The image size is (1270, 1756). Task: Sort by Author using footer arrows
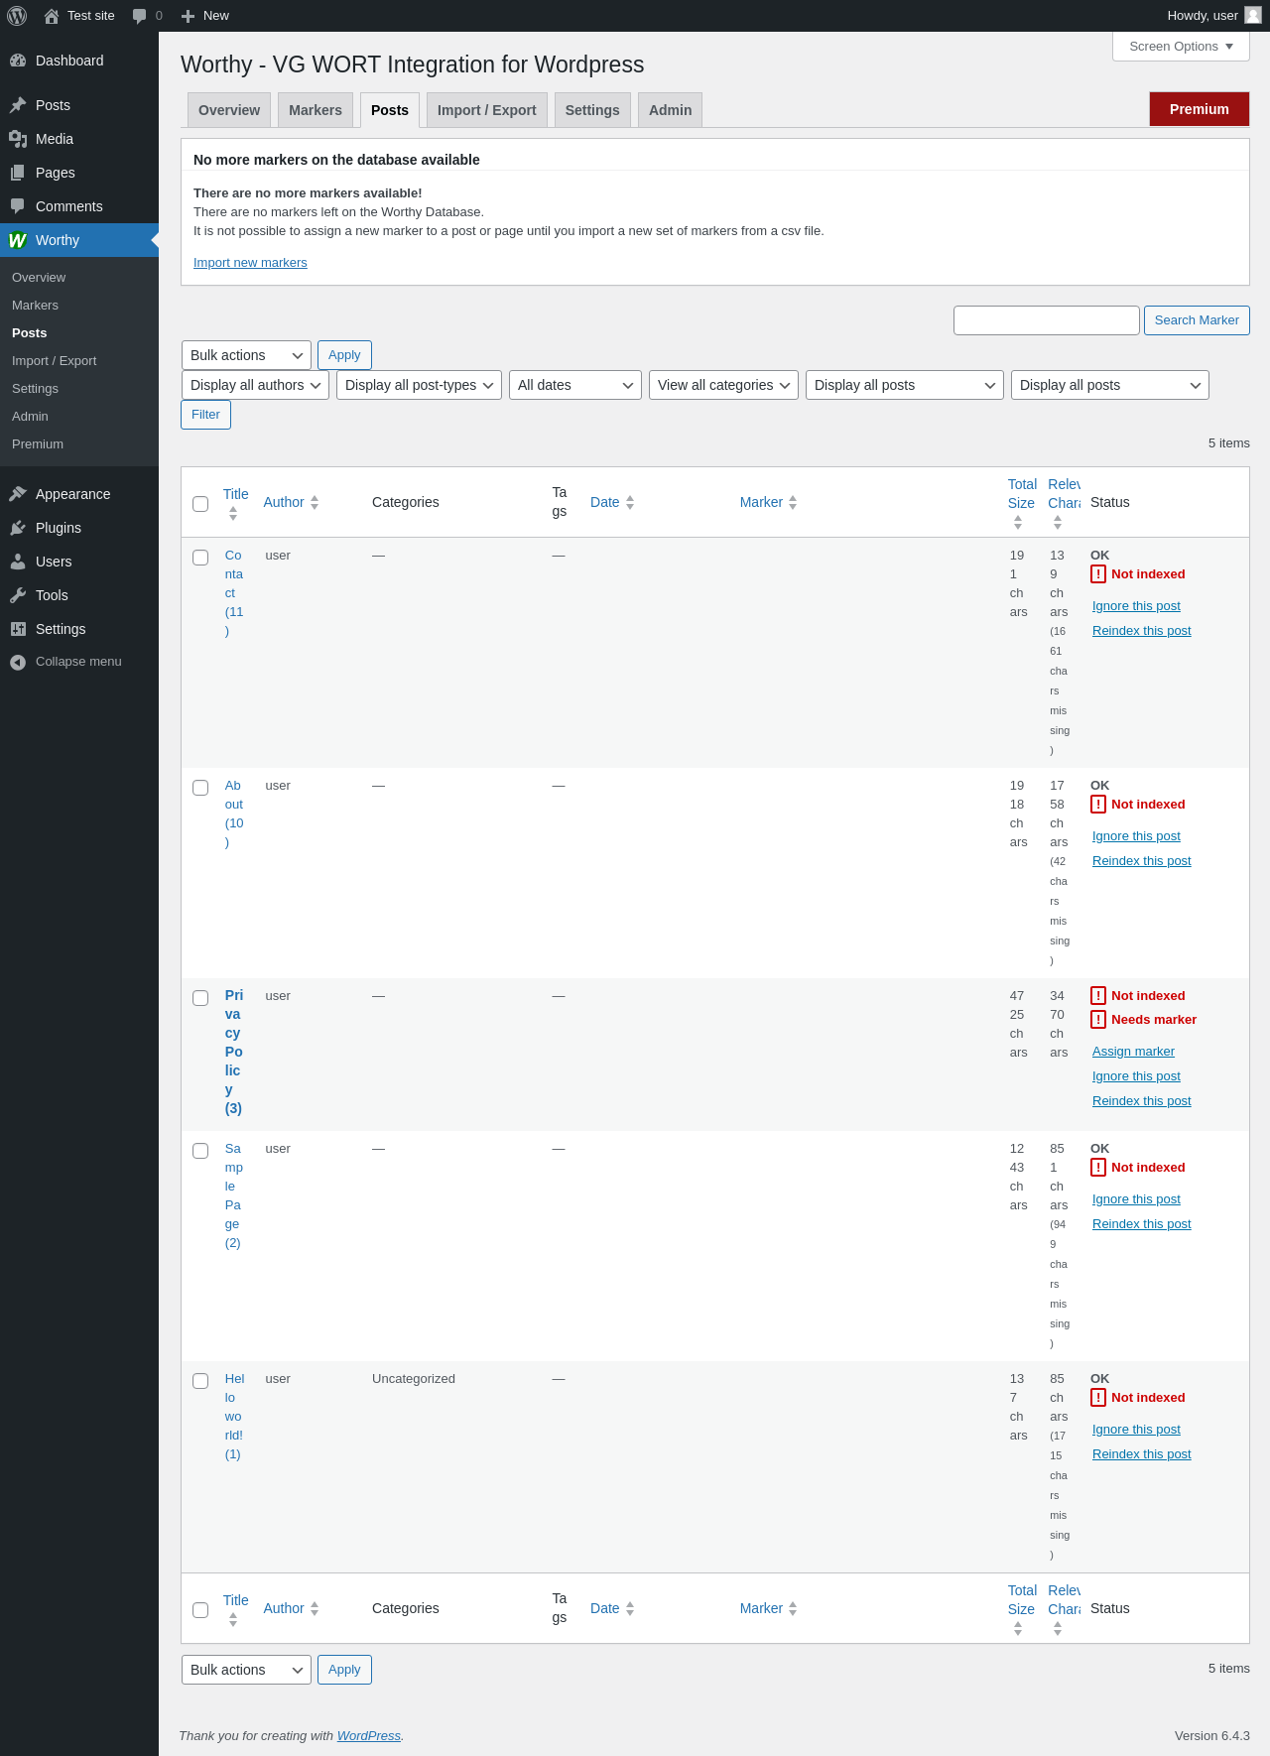[x=315, y=1609]
